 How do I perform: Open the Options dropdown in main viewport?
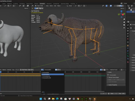(123, 8)
